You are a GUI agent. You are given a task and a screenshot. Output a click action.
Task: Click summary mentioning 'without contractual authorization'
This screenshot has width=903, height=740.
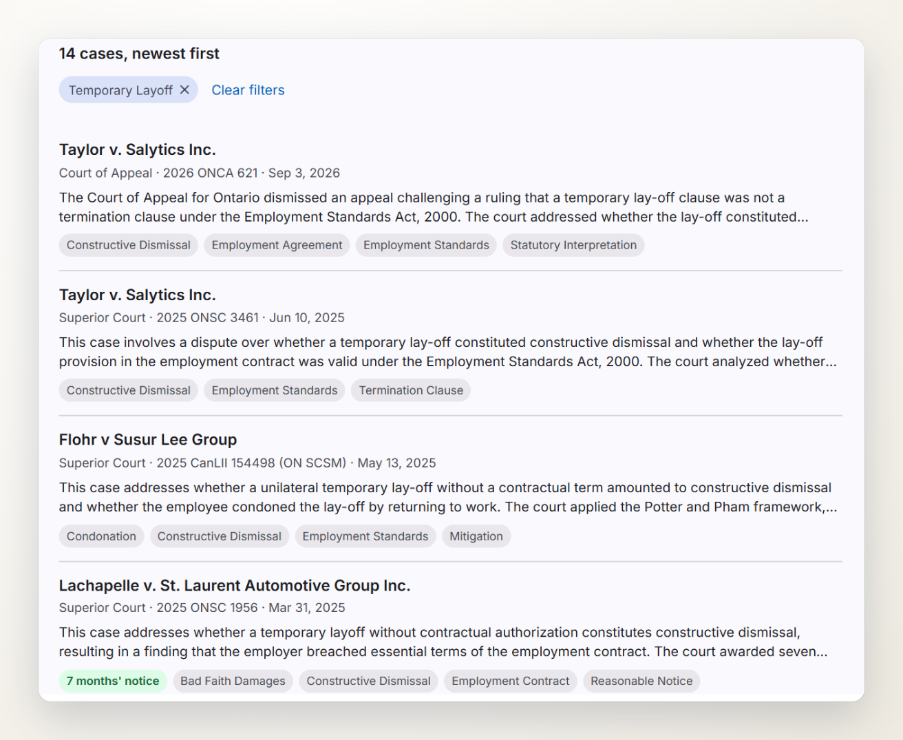tap(443, 642)
